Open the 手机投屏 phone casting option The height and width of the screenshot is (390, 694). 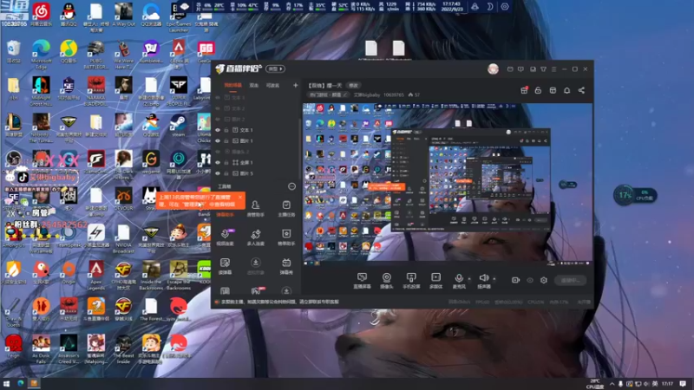[x=411, y=280]
